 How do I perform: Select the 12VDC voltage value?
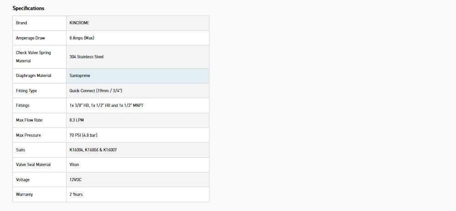76,180
